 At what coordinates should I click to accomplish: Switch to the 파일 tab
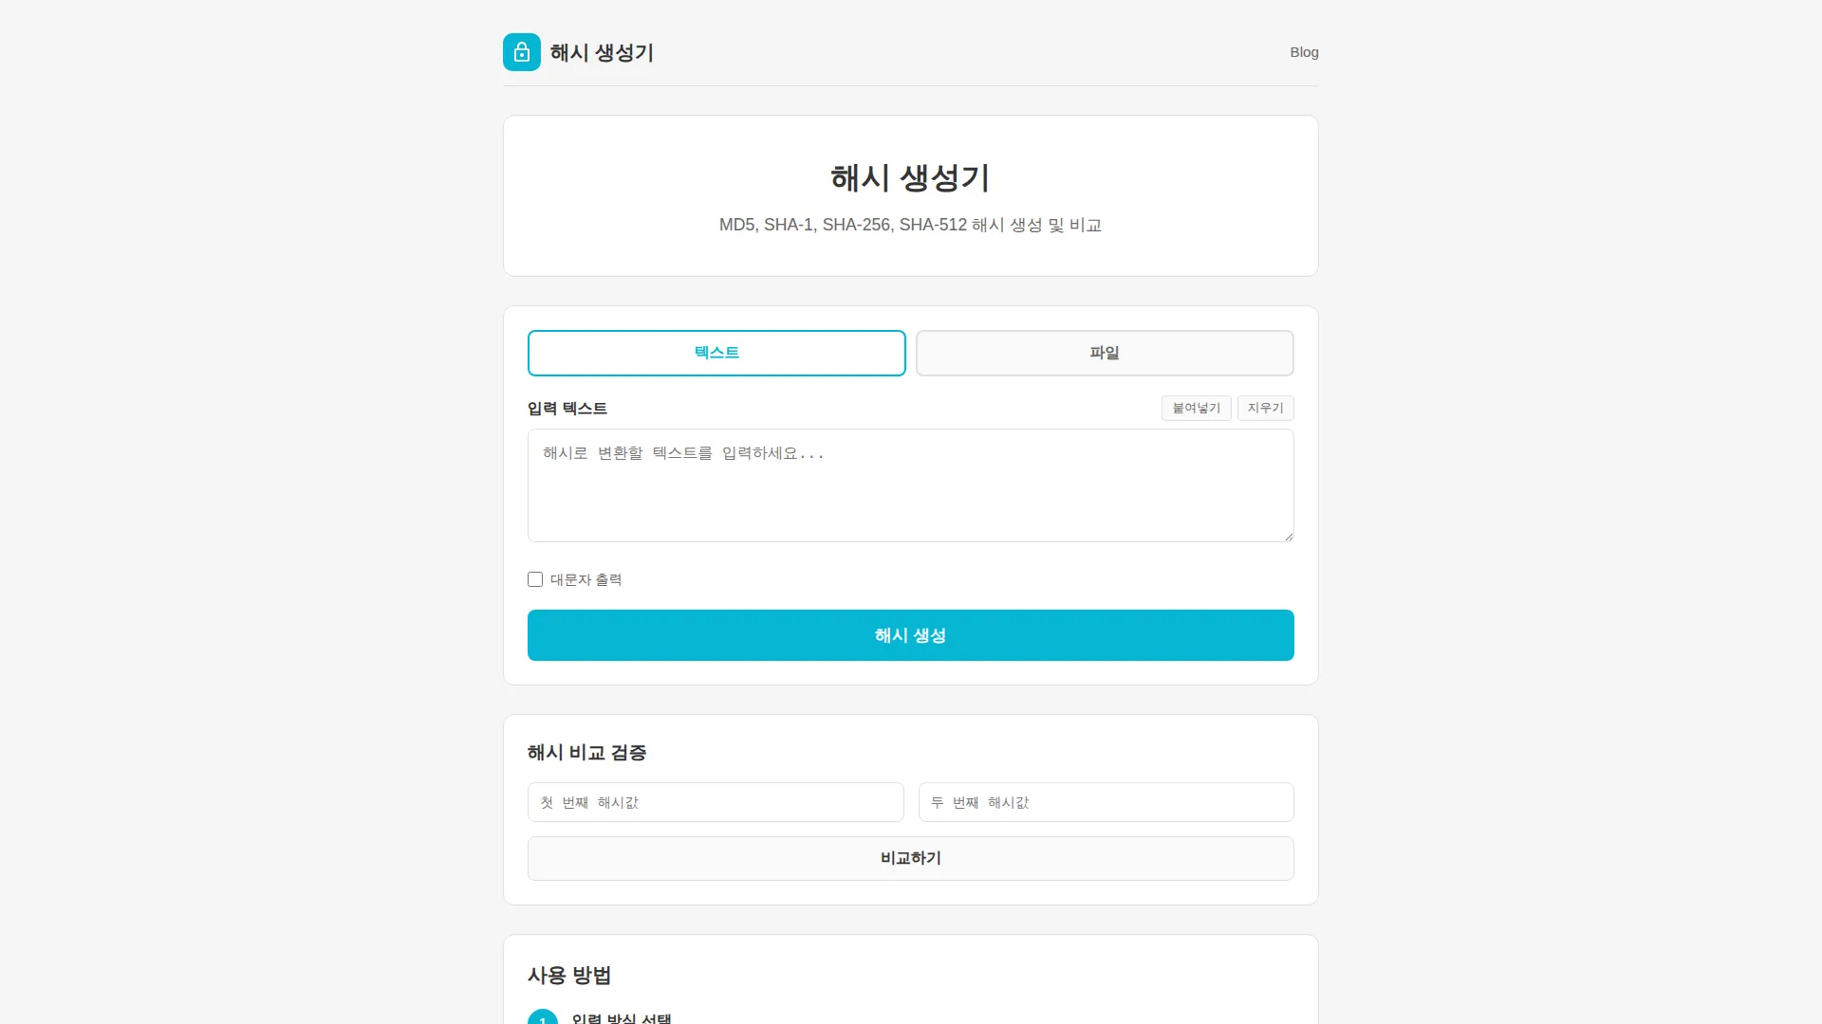[x=1104, y=353]
